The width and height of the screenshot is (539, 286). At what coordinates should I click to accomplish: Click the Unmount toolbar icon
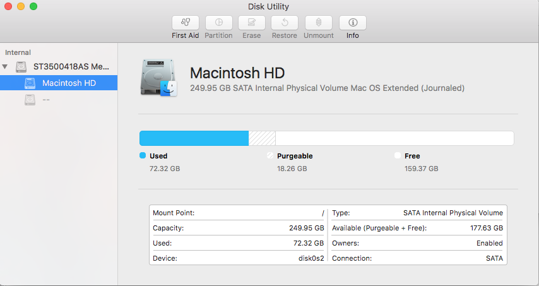[319, 23]
